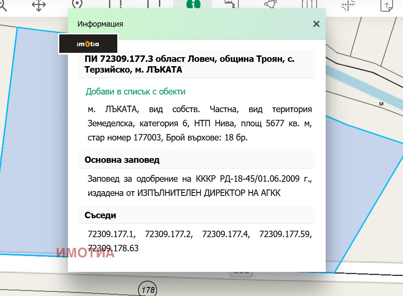The image size is (403, 296).
Task: Click the imOtia logo
Action: [x=87, y=43]
